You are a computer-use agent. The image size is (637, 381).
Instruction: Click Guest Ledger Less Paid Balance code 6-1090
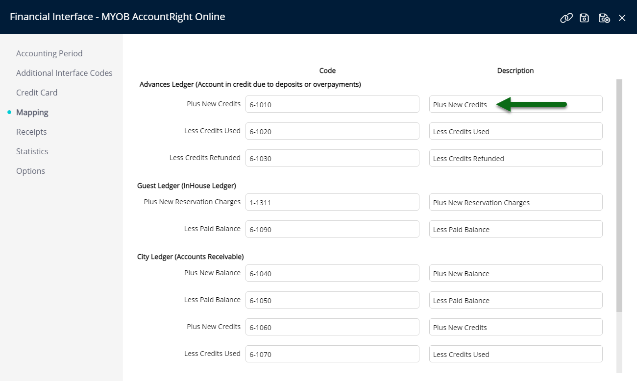(332, 229)
